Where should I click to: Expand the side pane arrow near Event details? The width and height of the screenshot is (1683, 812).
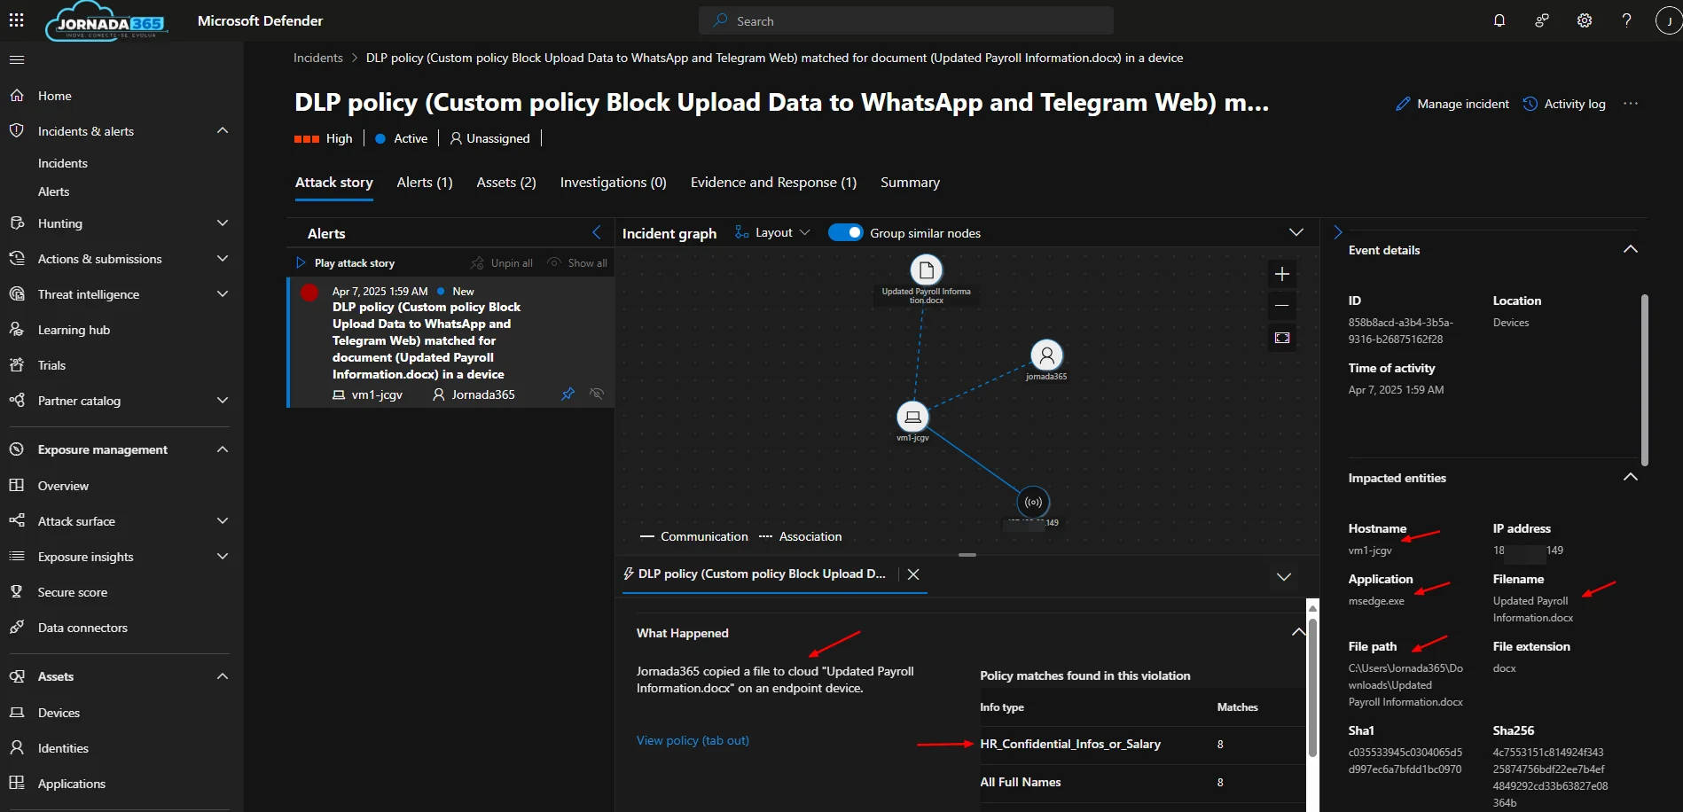click(x=1337, y=232)
